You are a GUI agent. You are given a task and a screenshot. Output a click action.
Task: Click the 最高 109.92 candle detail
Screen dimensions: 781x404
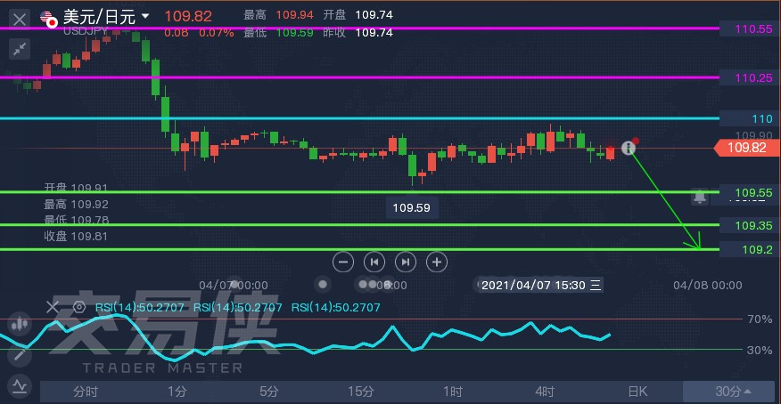coord(76,205)
